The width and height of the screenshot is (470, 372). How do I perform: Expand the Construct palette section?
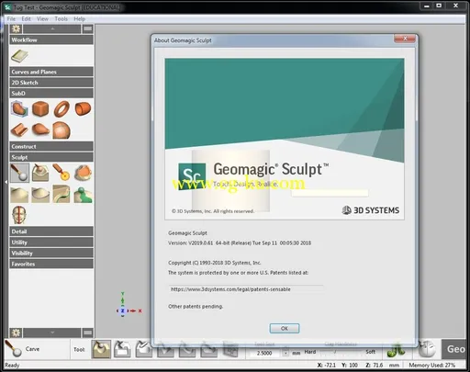[x=51, y=146]
